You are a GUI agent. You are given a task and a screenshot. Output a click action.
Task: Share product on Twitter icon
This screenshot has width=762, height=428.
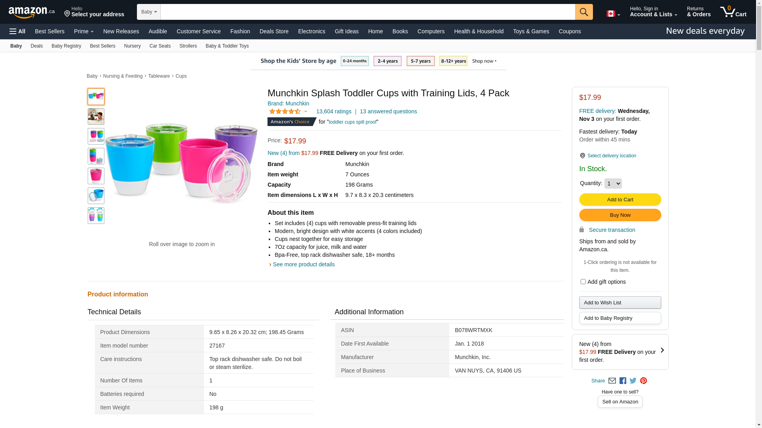coord(633,381)
